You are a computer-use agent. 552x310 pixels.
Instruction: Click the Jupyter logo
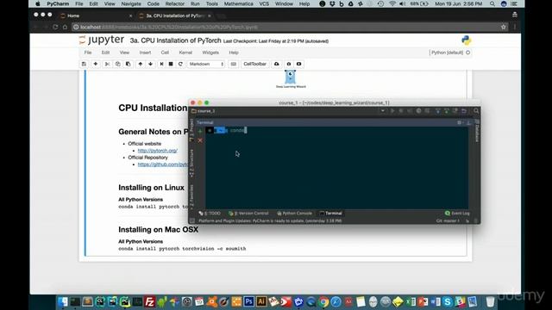[x=102, y=40]
